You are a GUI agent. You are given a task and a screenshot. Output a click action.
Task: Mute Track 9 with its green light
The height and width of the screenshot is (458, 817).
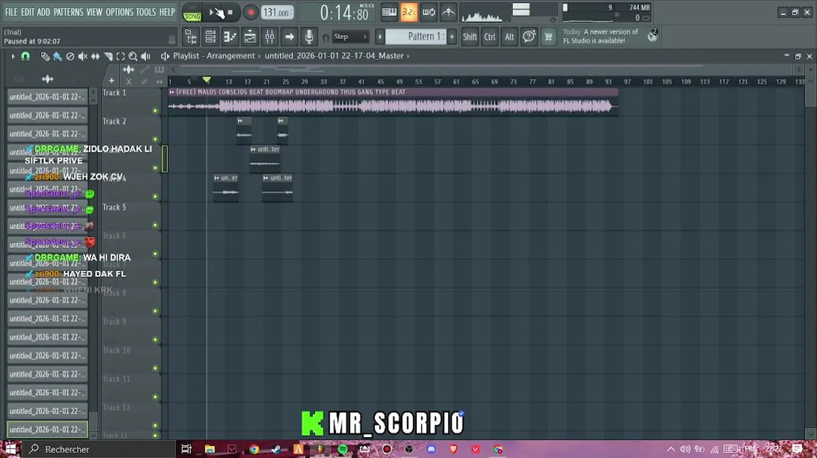155,340
